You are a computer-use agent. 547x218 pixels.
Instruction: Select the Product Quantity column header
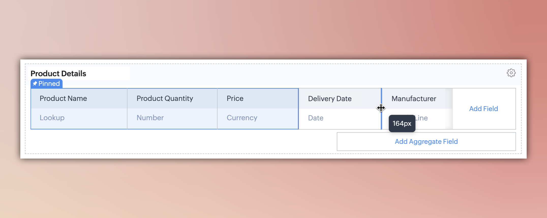[x=165, y=98]
